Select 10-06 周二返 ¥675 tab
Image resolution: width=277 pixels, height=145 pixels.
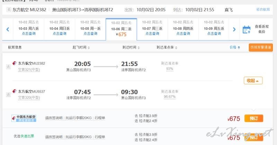click(121, 29)
